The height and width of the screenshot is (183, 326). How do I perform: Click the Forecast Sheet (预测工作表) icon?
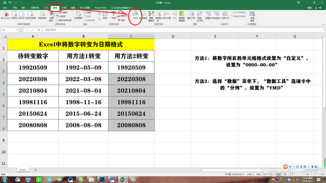pos(199,16)
